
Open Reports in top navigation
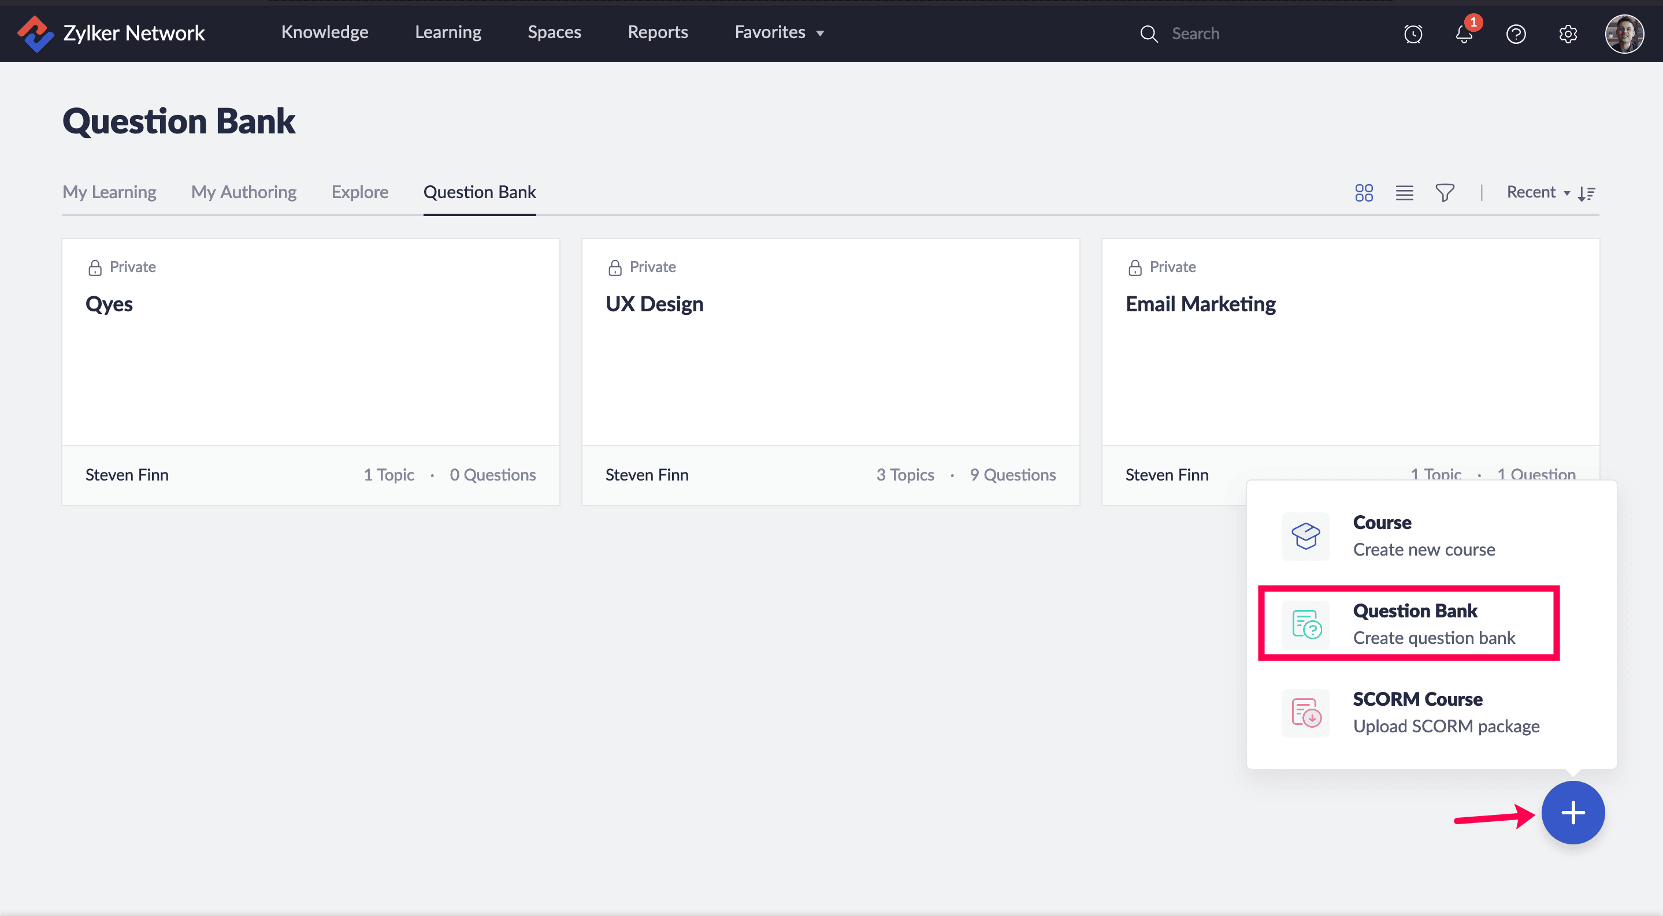[657, 32]
